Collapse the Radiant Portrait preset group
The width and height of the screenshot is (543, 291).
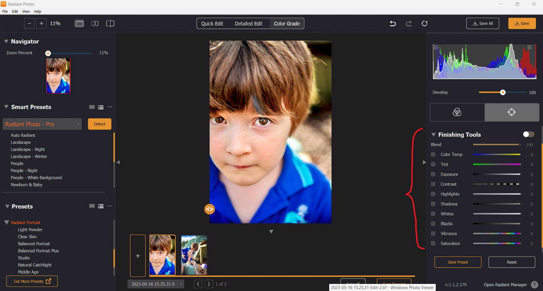pos(7,222)
